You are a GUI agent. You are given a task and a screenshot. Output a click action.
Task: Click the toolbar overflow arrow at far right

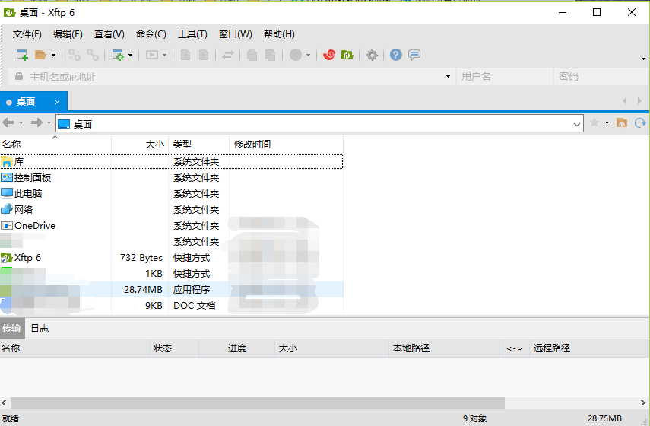pyautogui.click(x=643, y=59)
